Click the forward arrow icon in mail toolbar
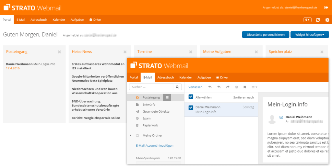The height and width of the screenshot is (168, 332). click(x=228, y=87)
